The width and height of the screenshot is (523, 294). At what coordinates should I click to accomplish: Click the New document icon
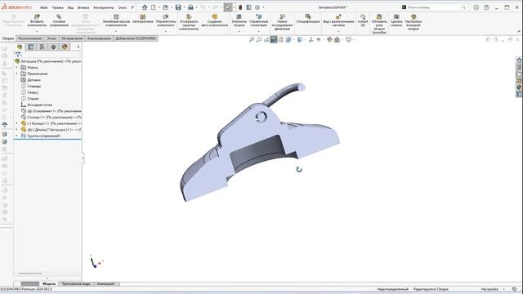coord(153,7)
